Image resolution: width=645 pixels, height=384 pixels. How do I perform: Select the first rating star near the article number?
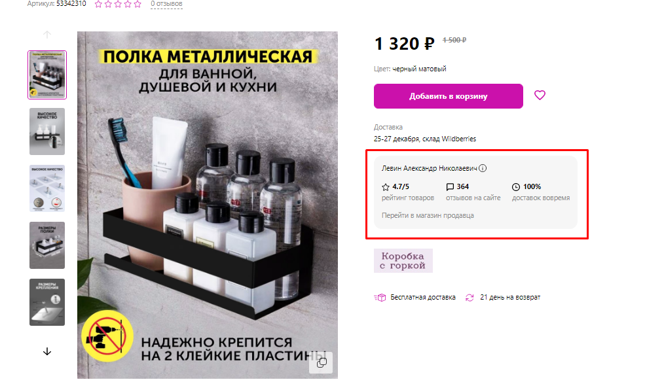(97, 5)
